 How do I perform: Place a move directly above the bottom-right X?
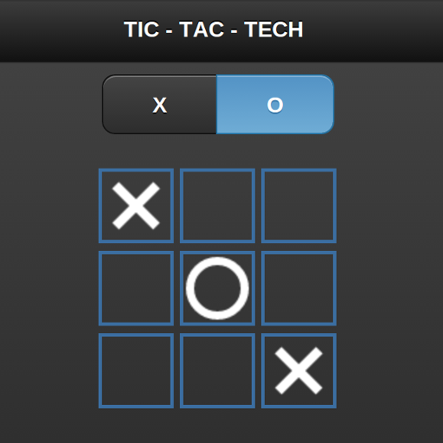[299, 288]
